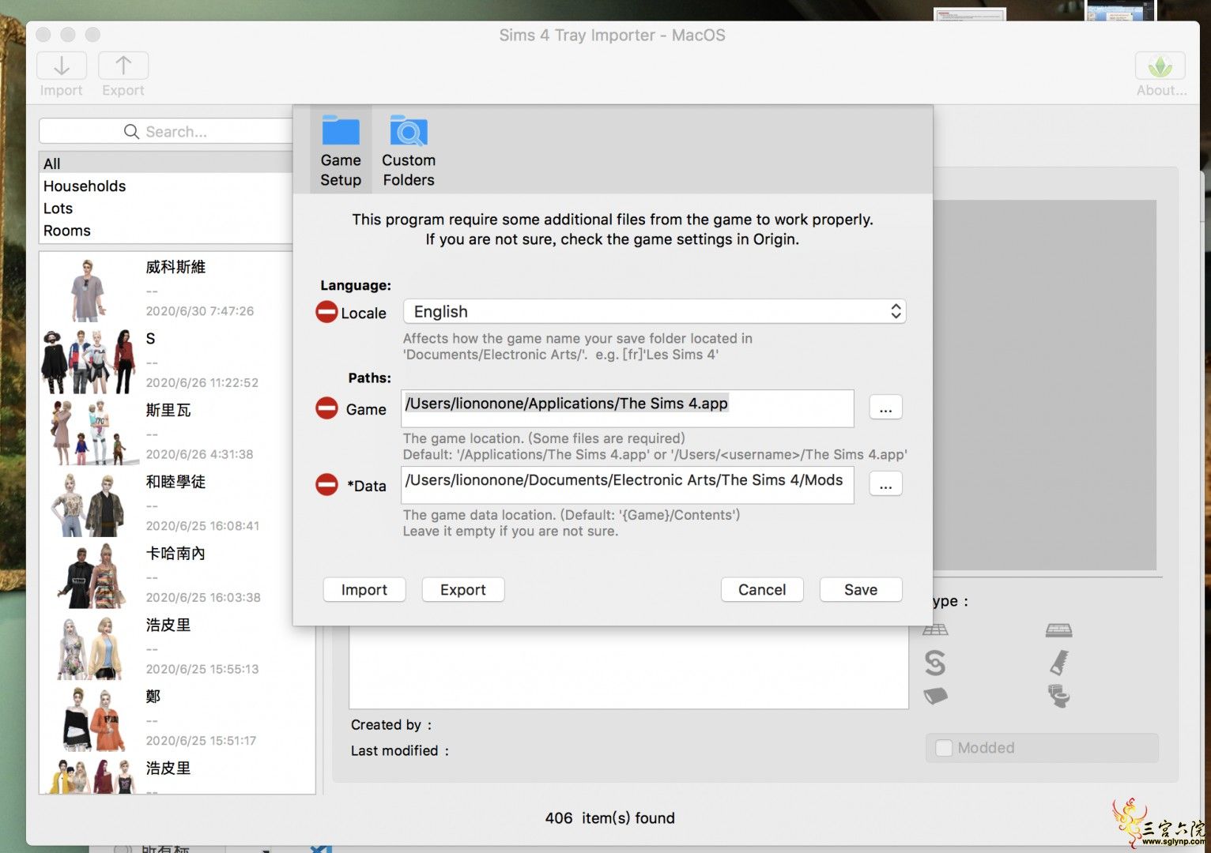Click the date 2020/6/25 16:08:41

(202, 526)
